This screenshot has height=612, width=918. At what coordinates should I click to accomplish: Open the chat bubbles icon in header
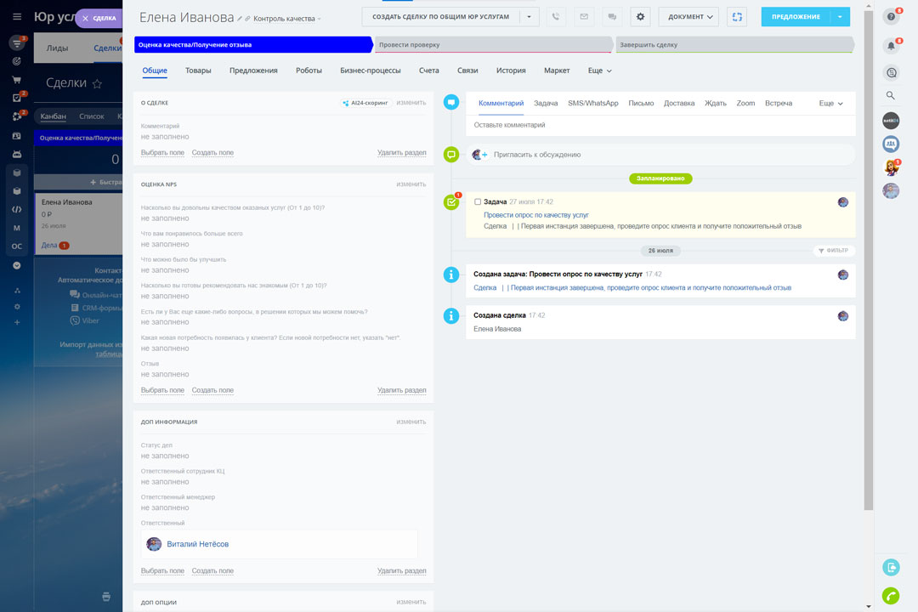(611, 17)
